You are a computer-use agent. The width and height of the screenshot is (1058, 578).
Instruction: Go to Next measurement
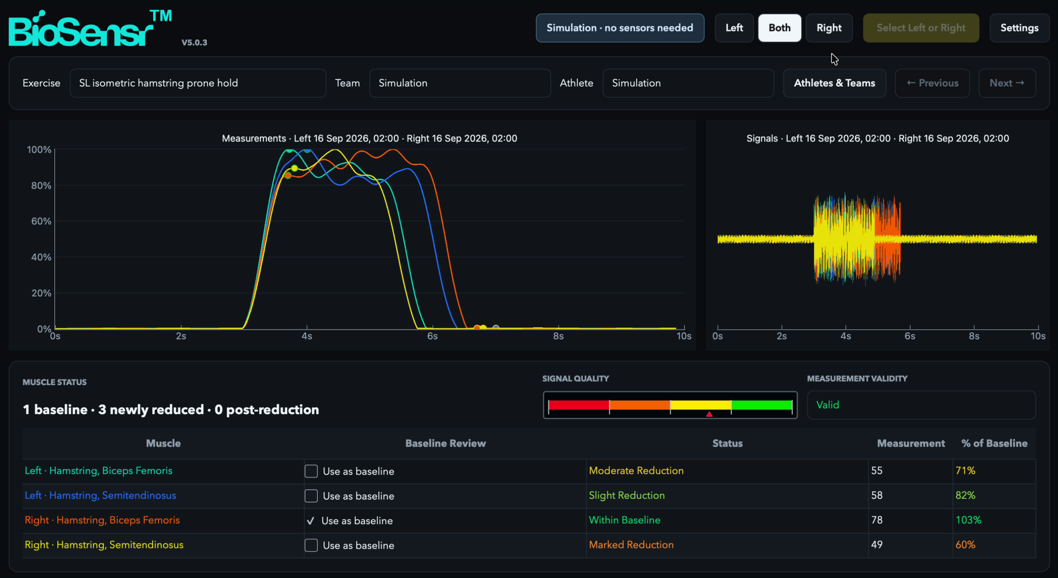(1007, 83)
